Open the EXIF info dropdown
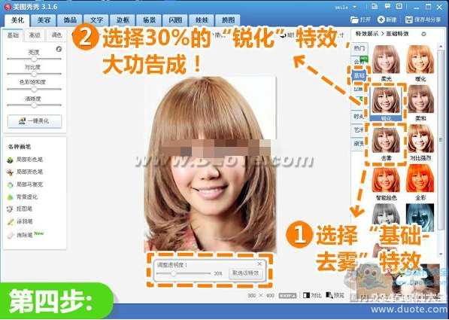 (287, 295)
